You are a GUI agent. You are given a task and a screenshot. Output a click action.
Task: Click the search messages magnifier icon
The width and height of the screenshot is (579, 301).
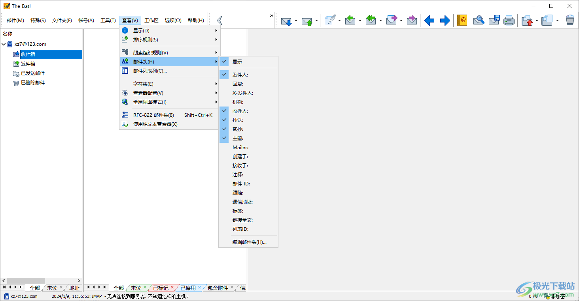point(479,20)
